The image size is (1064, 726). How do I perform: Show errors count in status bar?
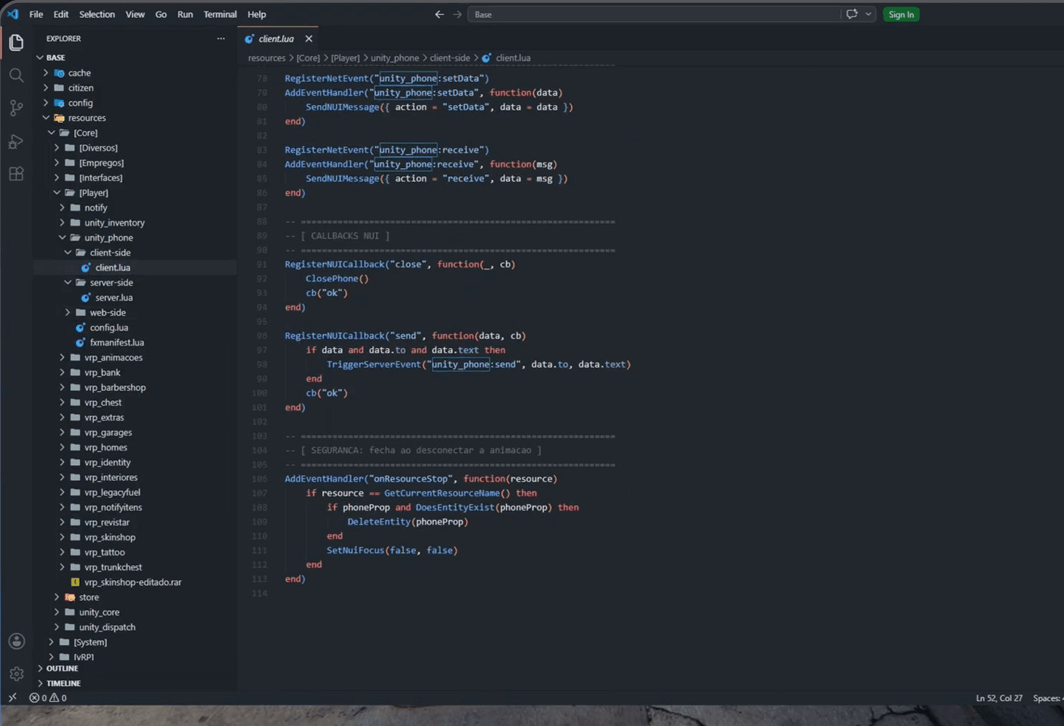point(48,698)
